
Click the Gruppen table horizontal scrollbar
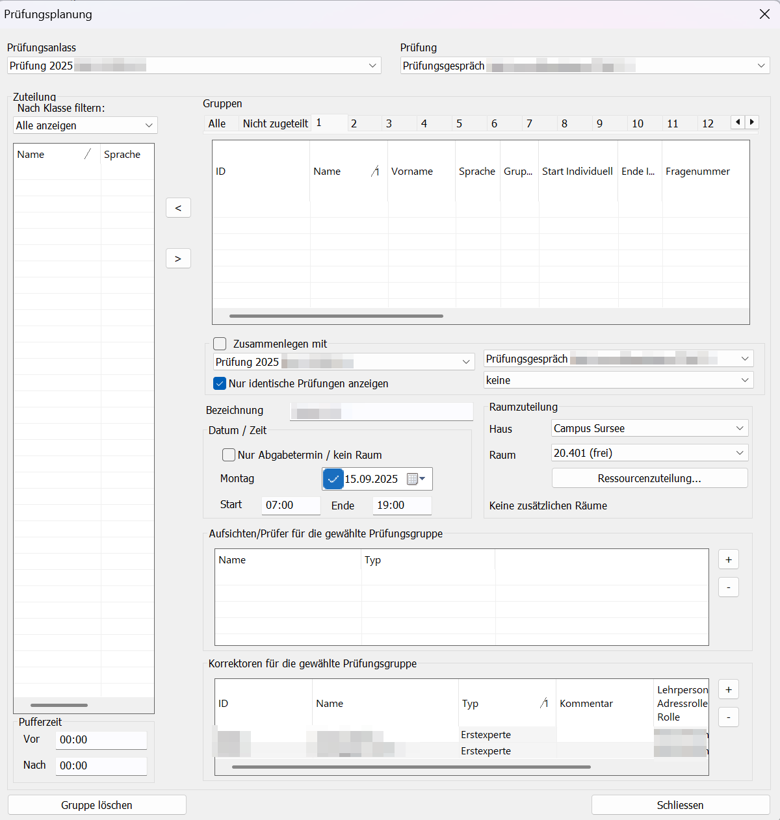[336, 316]
